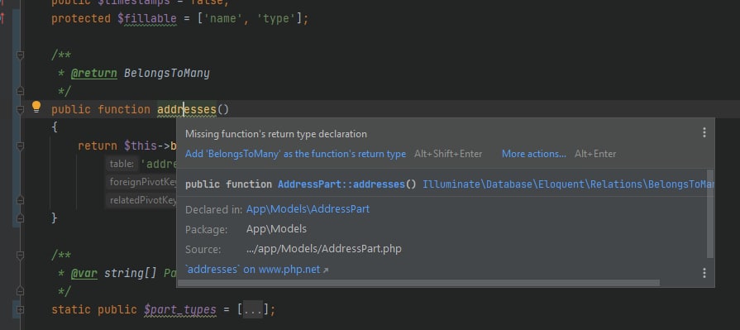
Task: Click the yellow lightbulb quick-fix icon
Action: click(x=36, y=108)
